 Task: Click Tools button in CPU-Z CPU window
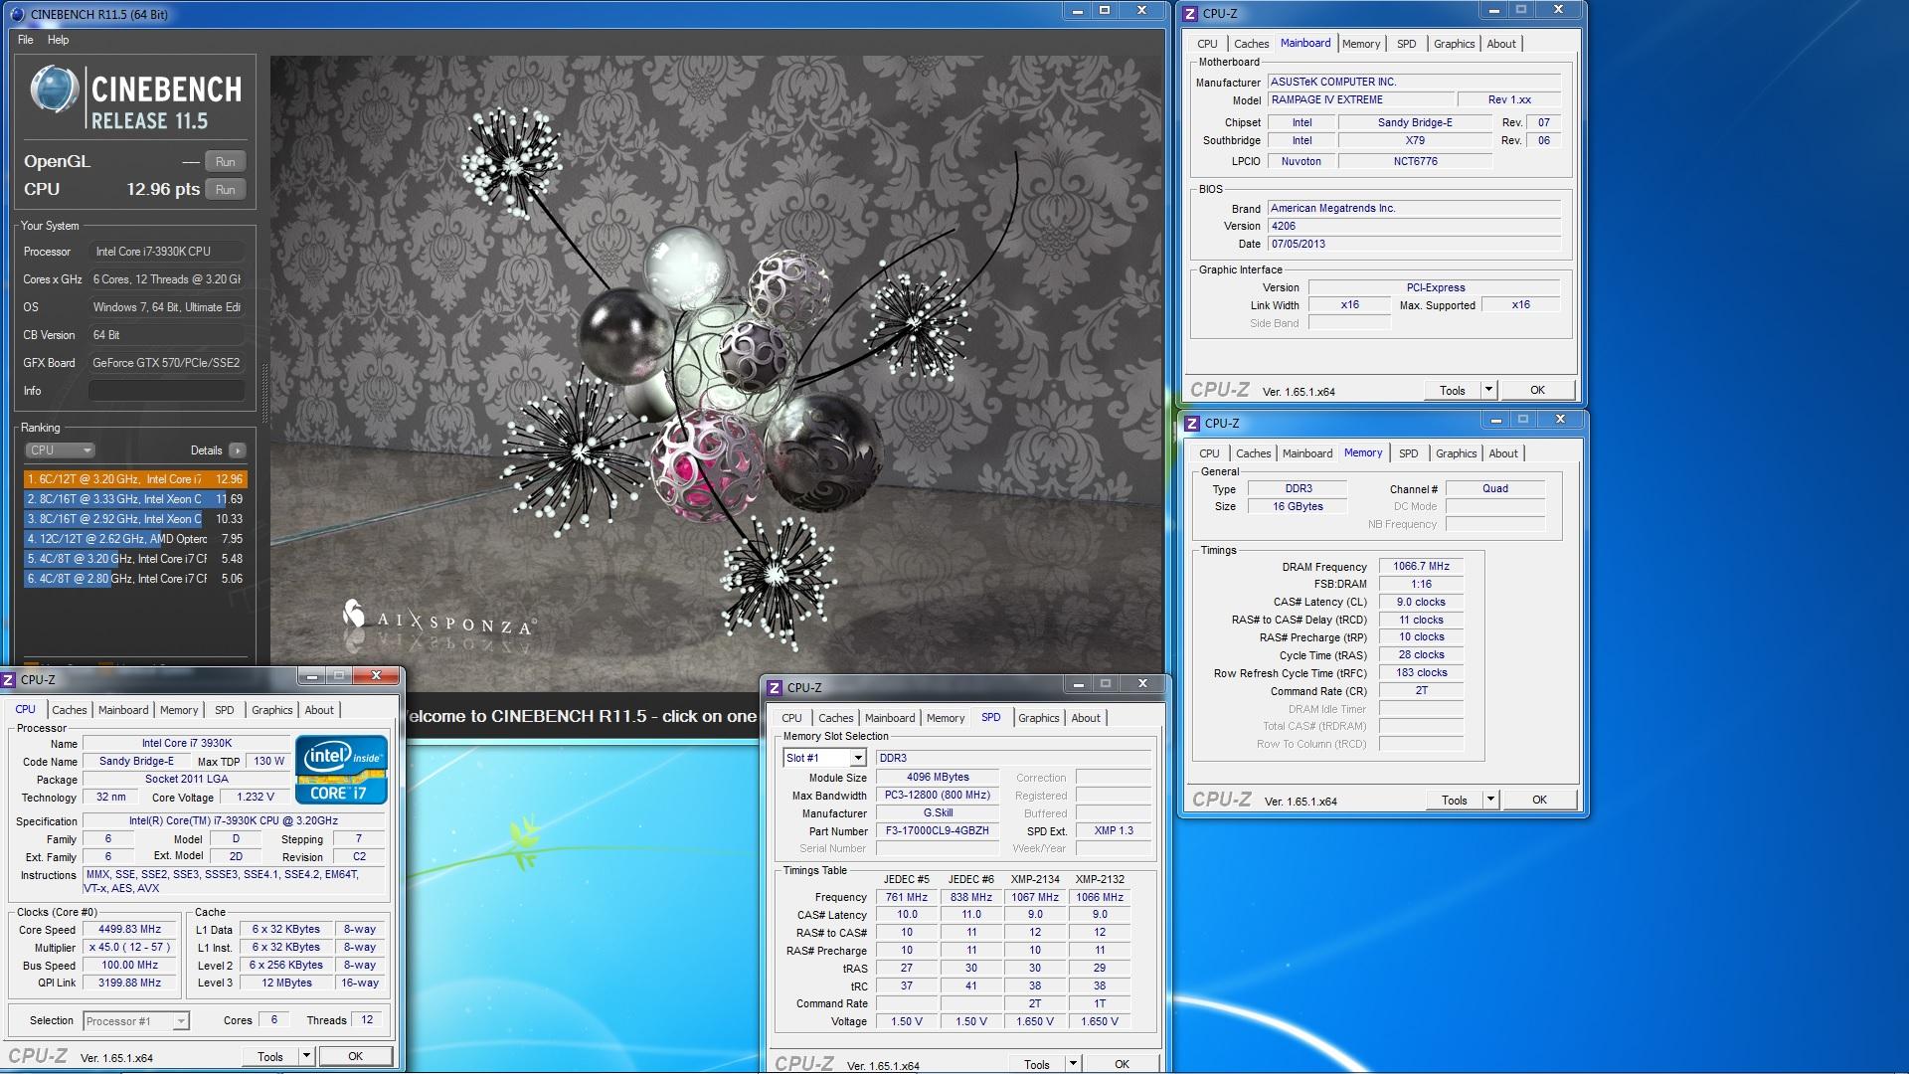click(x=270, y=1057)
